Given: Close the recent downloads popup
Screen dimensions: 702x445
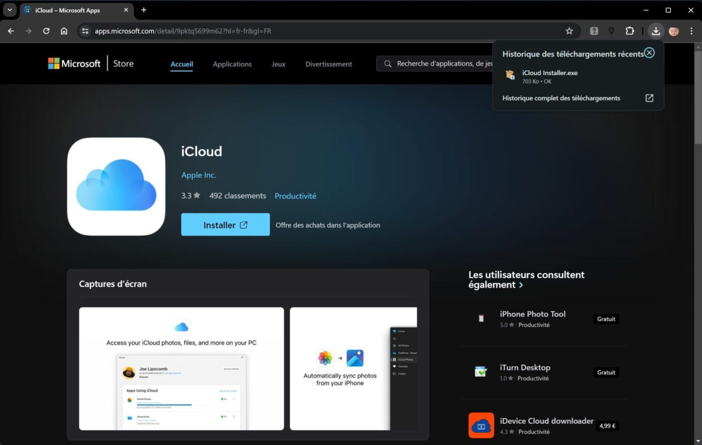Looking at the screenshot, I should (x=649, y=53).
